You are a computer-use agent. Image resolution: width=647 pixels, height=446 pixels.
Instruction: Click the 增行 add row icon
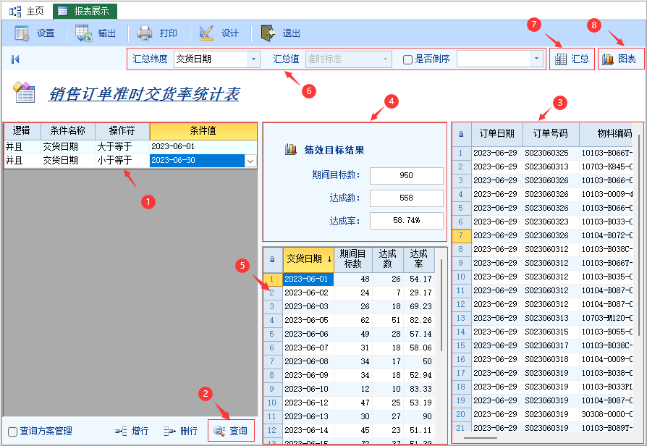point(121,432)
